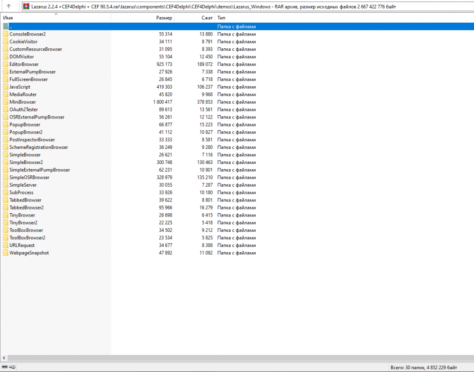The width and height of the screenshot is (474, 372).
Task: Select the WebpageSnapshot folder name
Action: point(29,253)
